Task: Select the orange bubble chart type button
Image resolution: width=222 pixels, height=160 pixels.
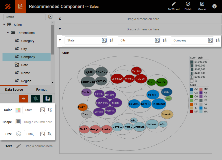Action: tap(24, 99)
